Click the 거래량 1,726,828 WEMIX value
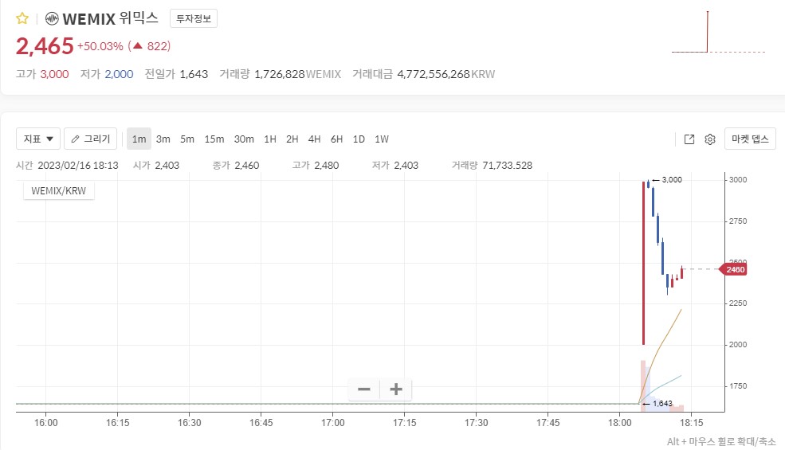 [x=281, y=74]
